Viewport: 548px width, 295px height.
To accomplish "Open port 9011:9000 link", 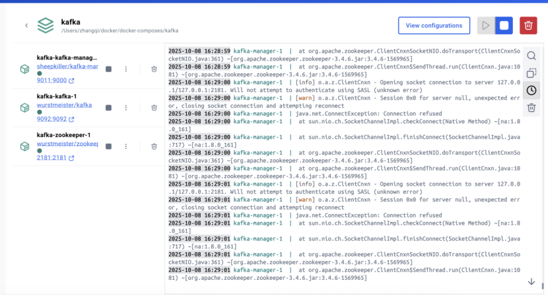I will [x=51, y=80].
